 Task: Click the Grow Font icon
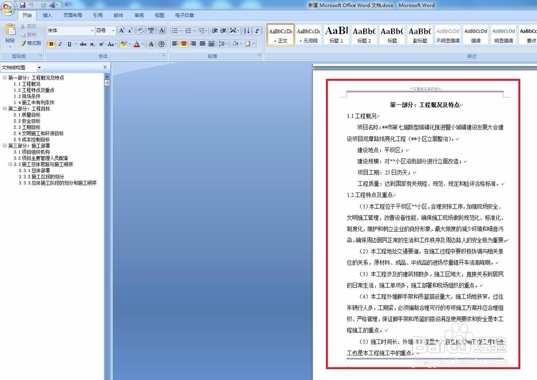coord(122,30)
